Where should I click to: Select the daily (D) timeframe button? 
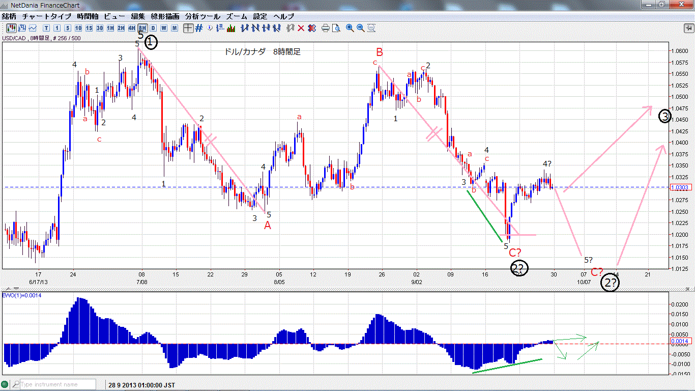(x=153, y=28)
